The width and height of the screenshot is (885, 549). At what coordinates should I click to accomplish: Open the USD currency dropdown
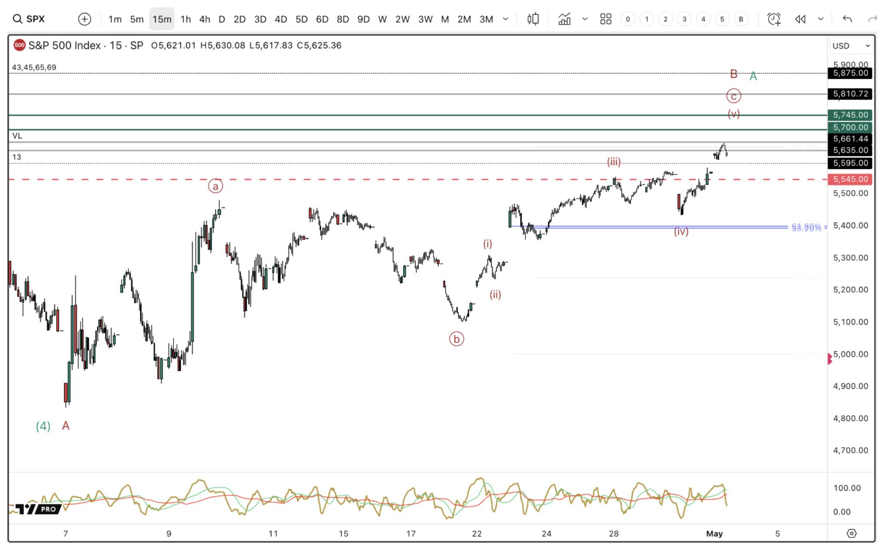pyautogui.click(x=851, y=46)
